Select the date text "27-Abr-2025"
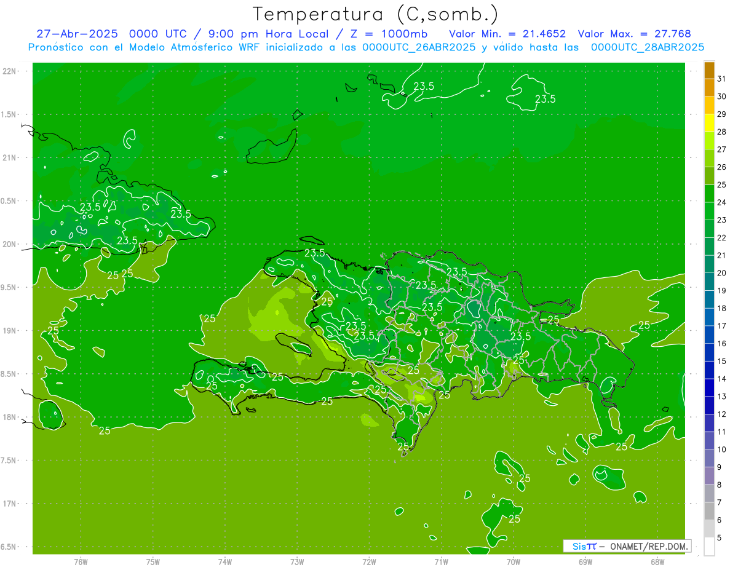The width and height of the screenshot is (738, 570). 77,34
